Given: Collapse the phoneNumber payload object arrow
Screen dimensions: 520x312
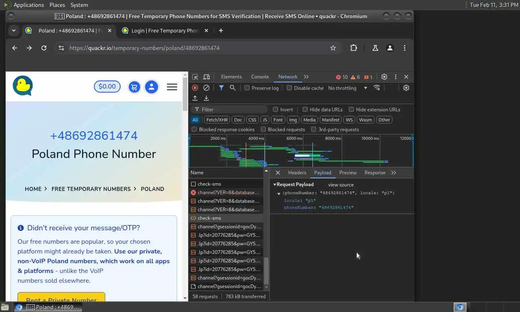Looking at the screenshot, I should [279, 193].
